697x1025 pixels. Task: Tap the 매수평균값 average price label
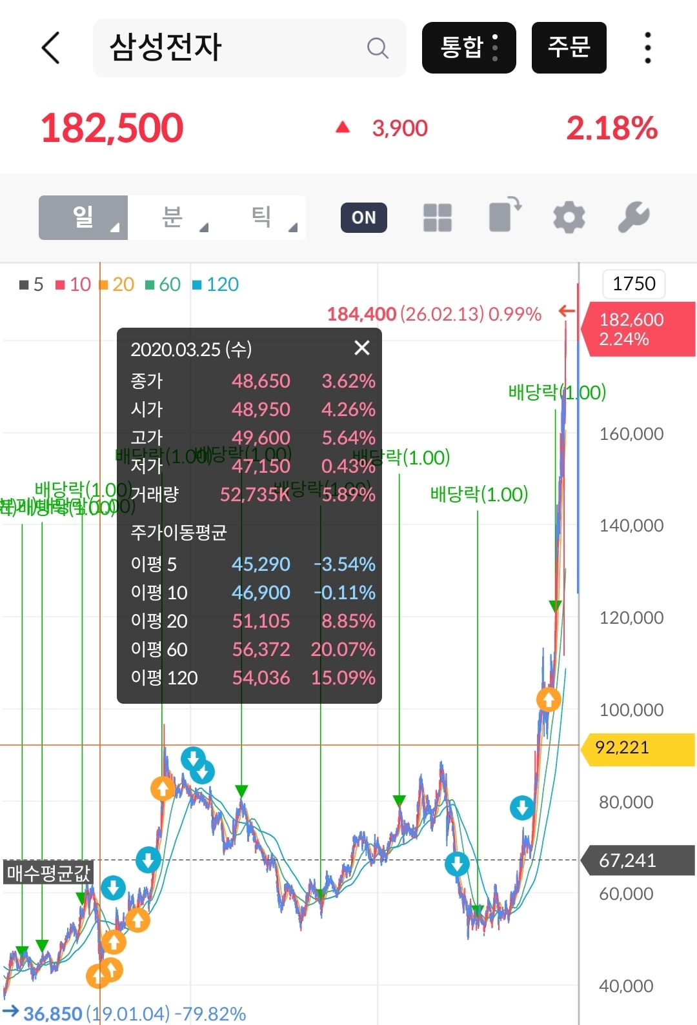(48, 873)
